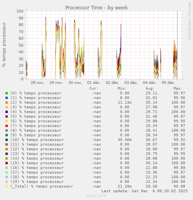The width and height of the screenshot is (193, 200).
Task: Click the 'Cur:' column header
Action: [x=94, y=89]
